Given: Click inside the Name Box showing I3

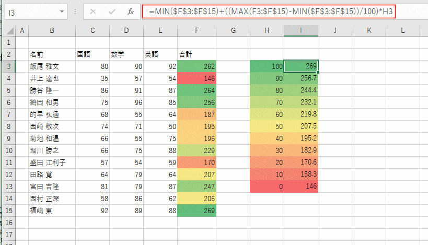Looking at the screenshot, I should click(x=33, y=13).
